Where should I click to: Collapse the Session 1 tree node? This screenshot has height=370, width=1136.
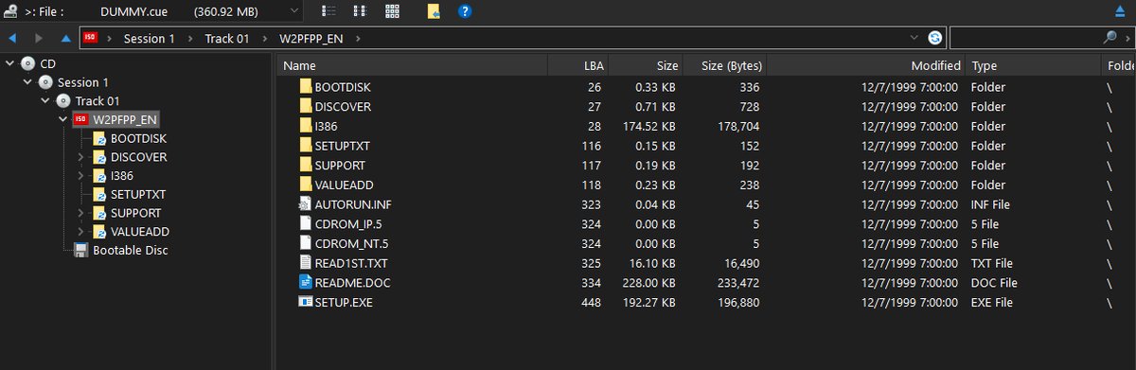[x=27, y=82]
